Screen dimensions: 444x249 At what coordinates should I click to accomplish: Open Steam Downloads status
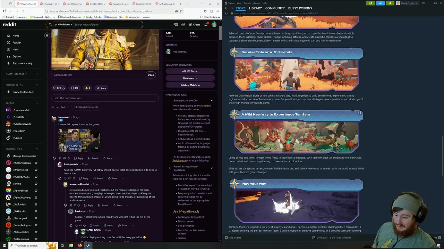(332, 238)
